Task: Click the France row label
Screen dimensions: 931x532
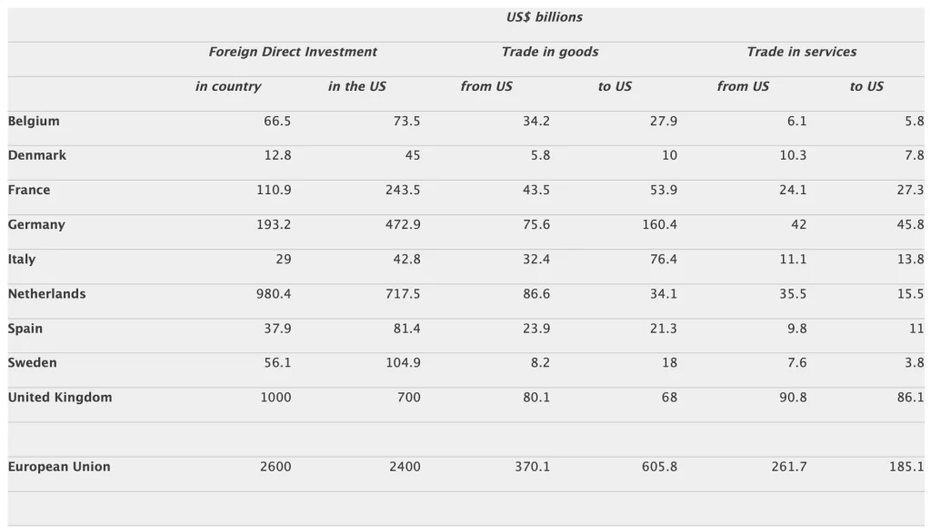Action: [29, 190]
